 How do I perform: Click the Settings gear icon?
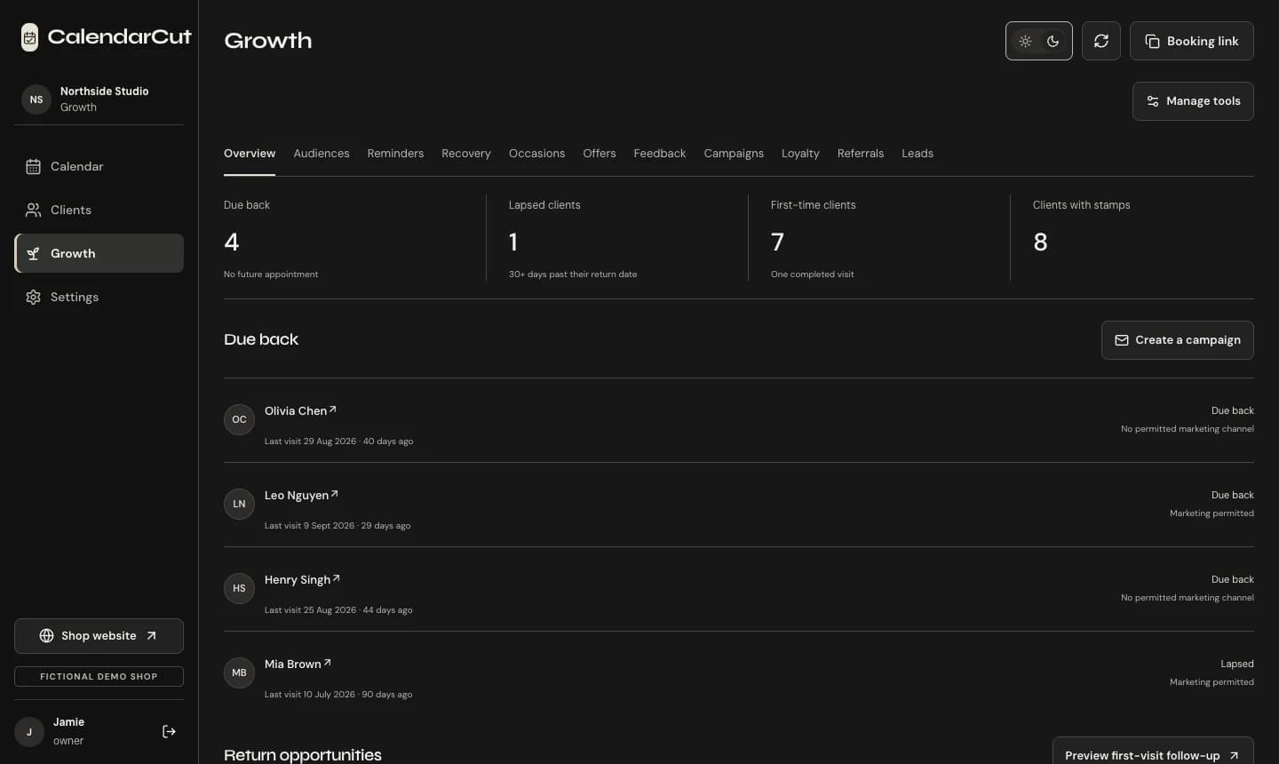[x=33, y=297]
